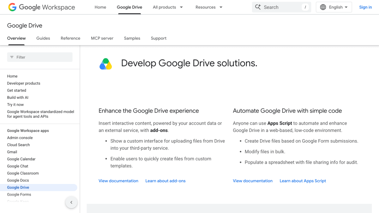Open Google Docs in the sidebar
This screenshot has width=379, height=213.
18,180
